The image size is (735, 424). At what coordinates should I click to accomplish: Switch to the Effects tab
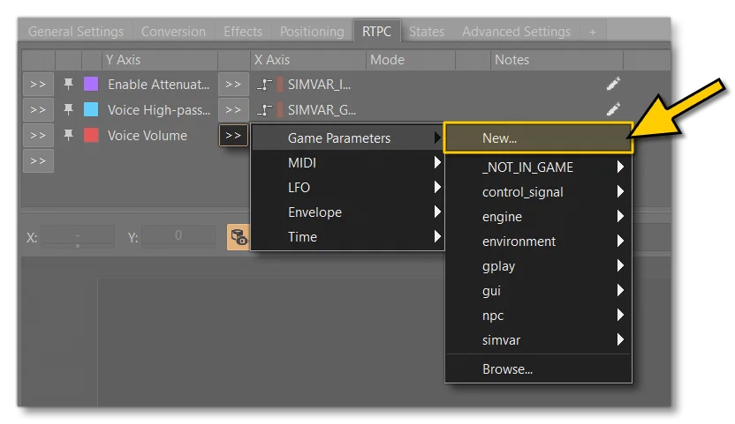point(243,32)
